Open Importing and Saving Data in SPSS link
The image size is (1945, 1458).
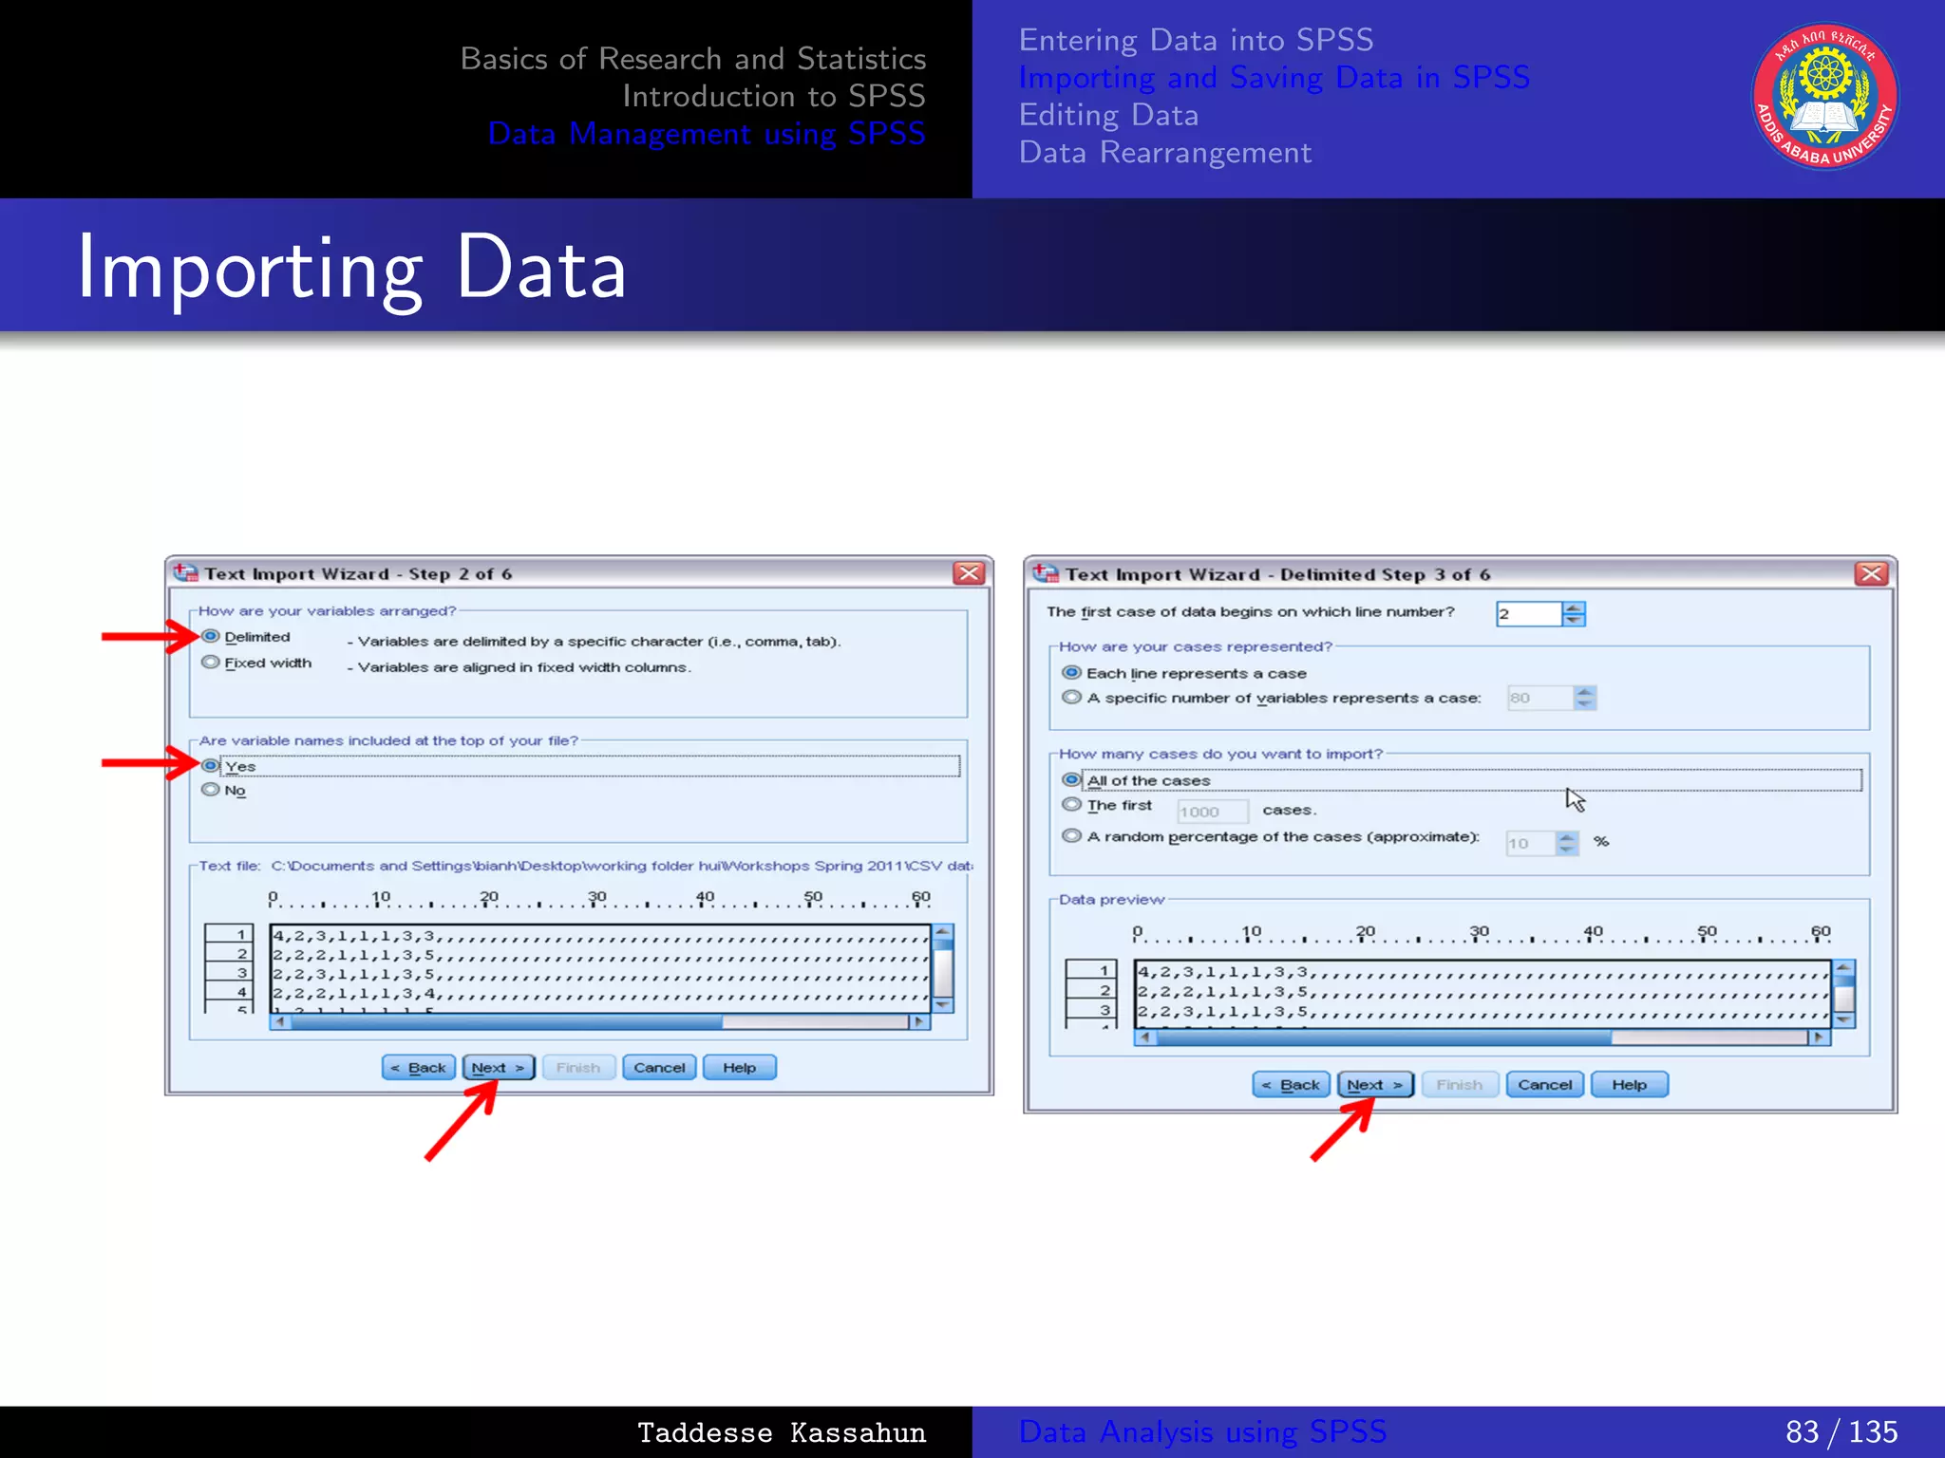point(1274,77)
